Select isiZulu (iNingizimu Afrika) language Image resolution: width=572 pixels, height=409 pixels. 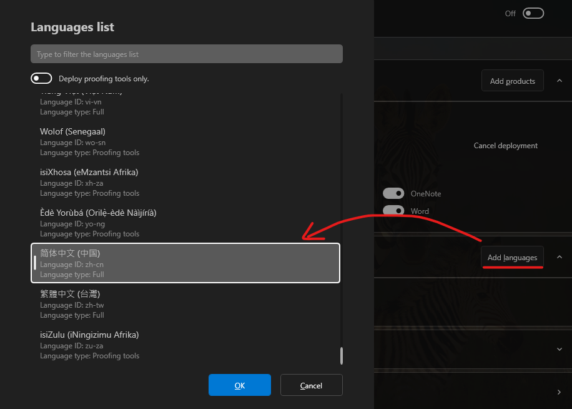click(185, 345)
